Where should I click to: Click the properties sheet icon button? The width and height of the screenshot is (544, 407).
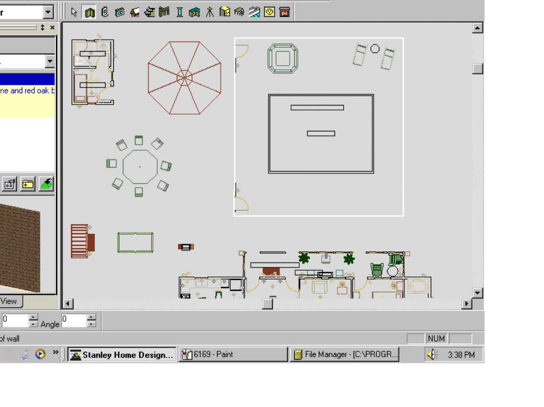click(x=10, y=184)
